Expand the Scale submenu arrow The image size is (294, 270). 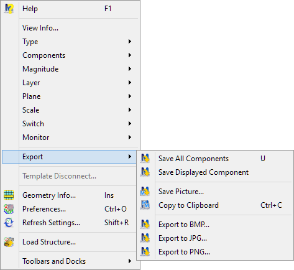tap(130, 110)
